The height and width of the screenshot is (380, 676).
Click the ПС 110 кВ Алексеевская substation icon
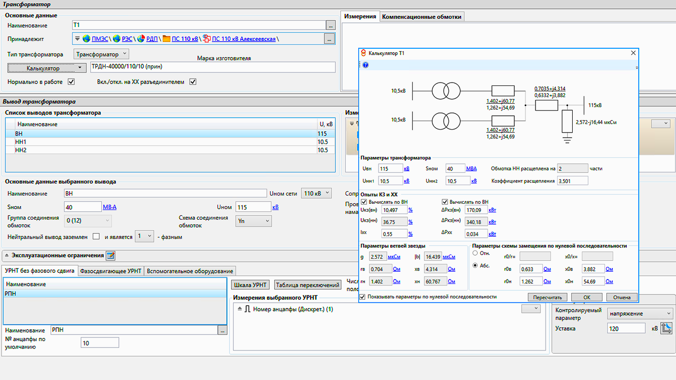(207, 39)
